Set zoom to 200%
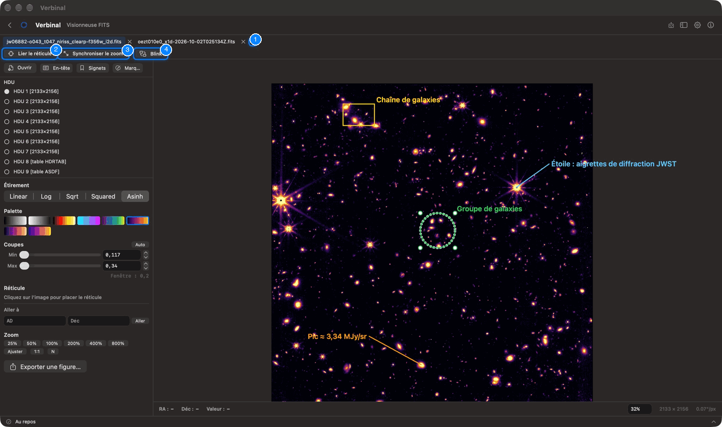This screenshot has height=427, width=722. pyautogui.click(x=73, y=344)
